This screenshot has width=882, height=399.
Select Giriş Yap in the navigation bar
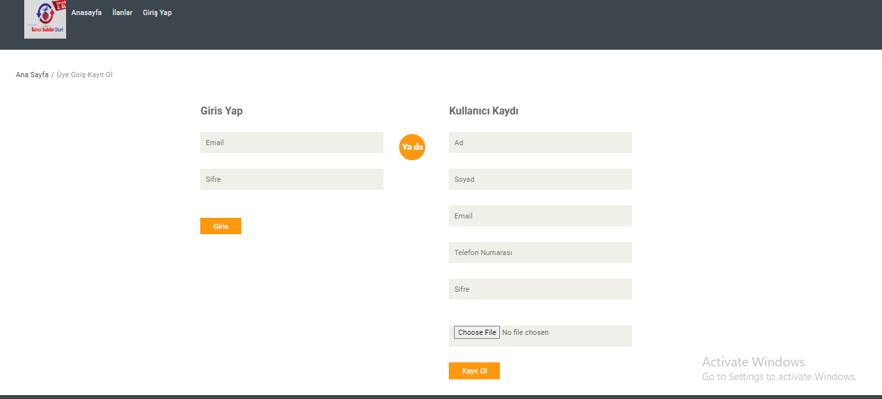point(157,12)
